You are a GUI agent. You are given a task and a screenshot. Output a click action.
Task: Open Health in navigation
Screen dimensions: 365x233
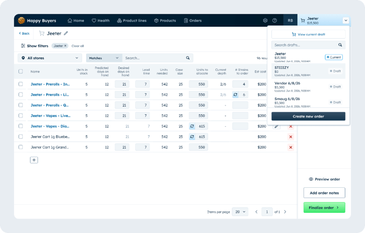tap(101, 21)
